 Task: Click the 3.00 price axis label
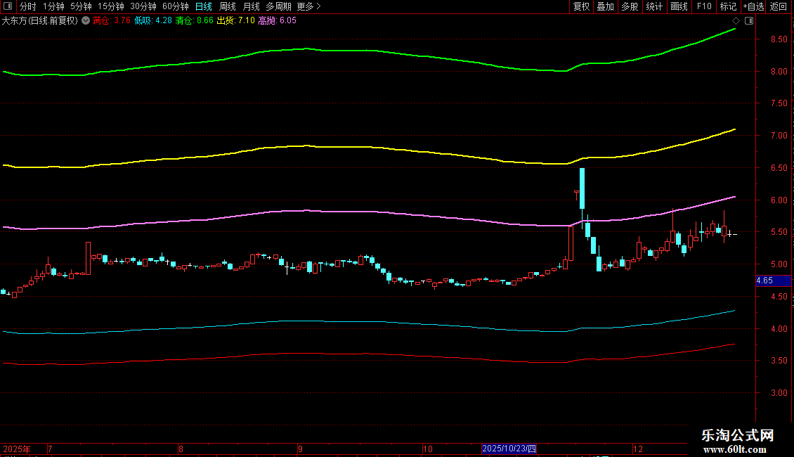pyautogui.click(x=779, y=393)
